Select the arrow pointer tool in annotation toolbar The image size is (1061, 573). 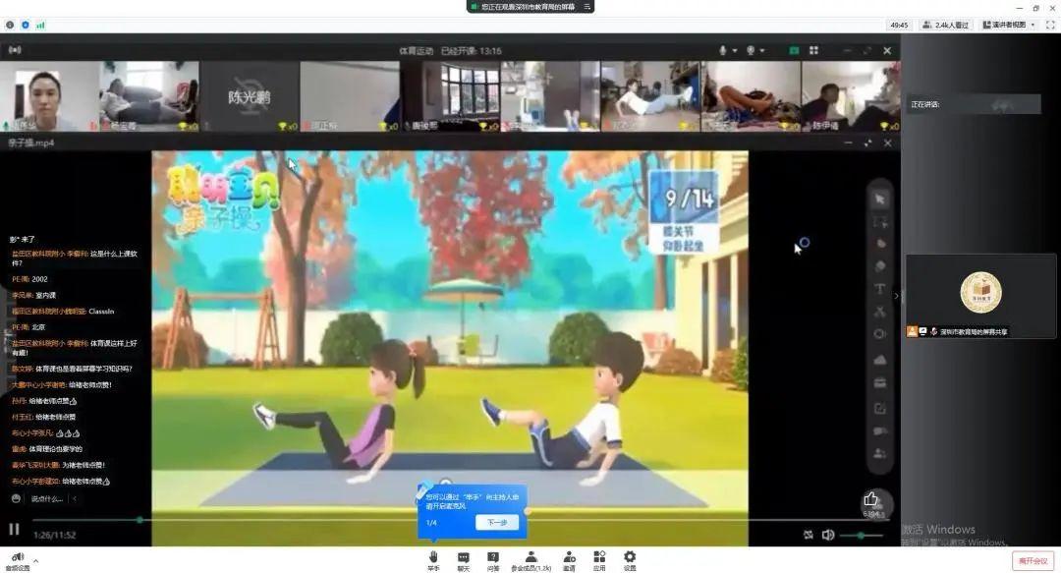pos(880,199)
